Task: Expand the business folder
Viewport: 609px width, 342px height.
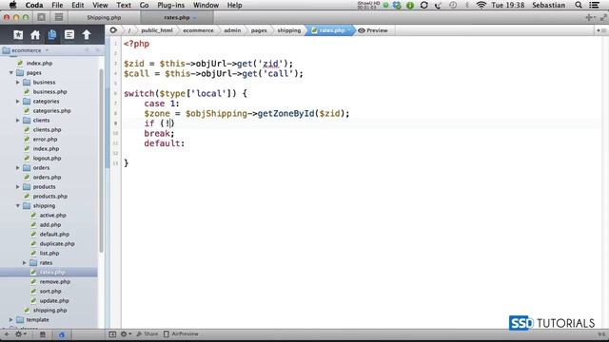Action: pos(18,83)
